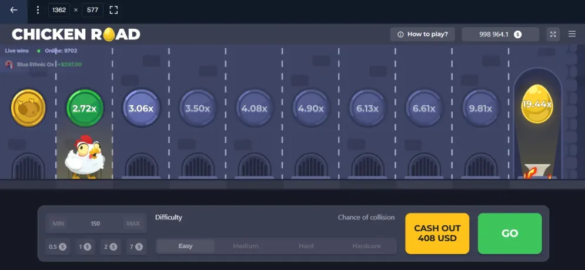This screenshot has width=585, height=270.
Task: Edit the viewport height value 577
Action: pyautogui.click(x=92, y=10)
